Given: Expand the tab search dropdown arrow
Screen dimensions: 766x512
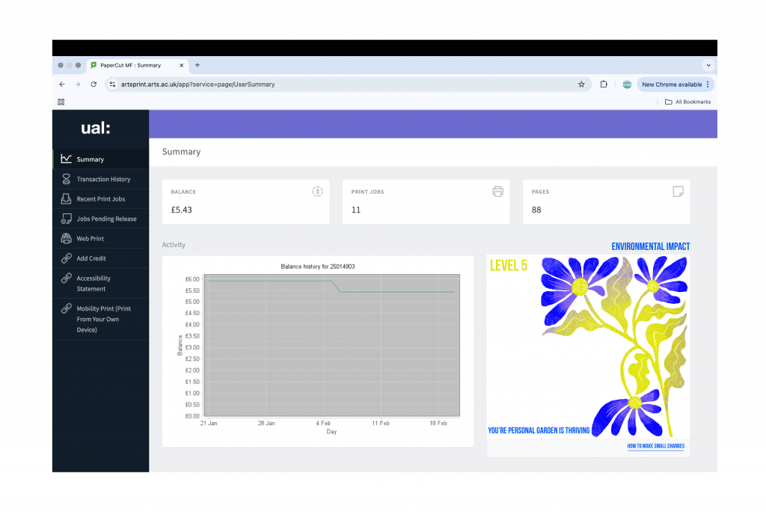Looking at the screenshot, I should tap(708, 65).
